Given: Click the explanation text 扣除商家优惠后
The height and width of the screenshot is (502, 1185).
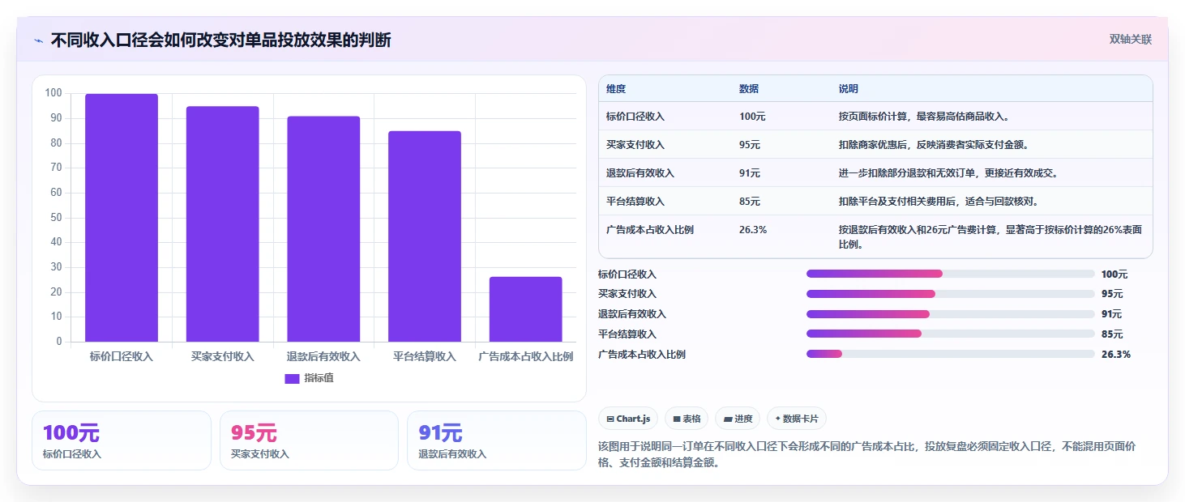Looking at the screenshot, I should (872, 145).
